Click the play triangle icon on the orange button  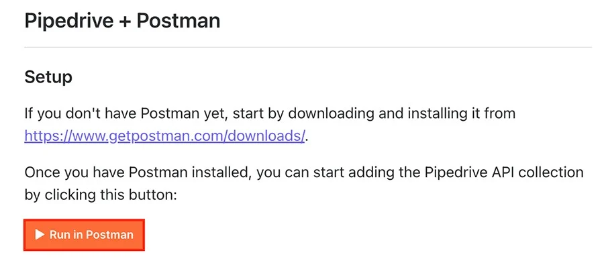tap(40, 234)
